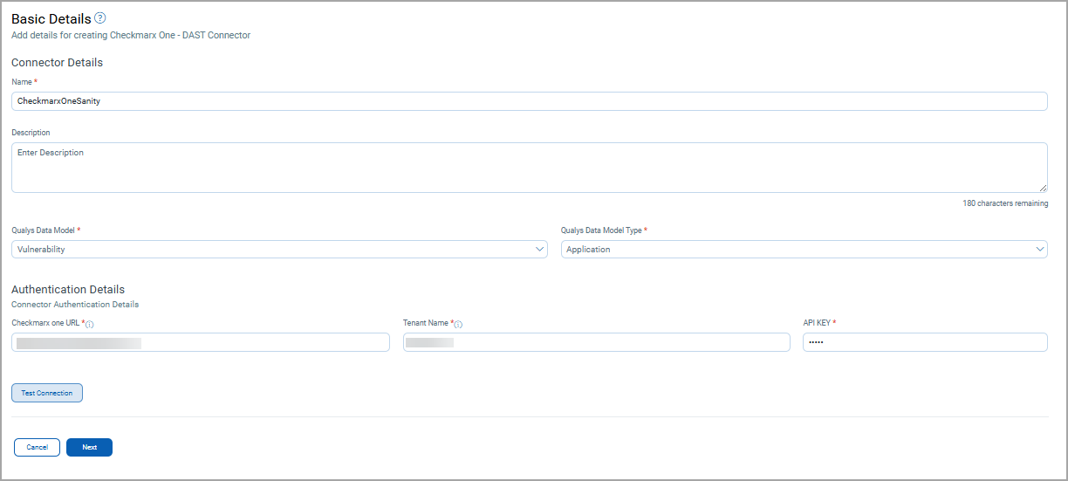The image size is (1068, 481).
Task: Click into the Enter Description text area
Action: tap(530, 168)
